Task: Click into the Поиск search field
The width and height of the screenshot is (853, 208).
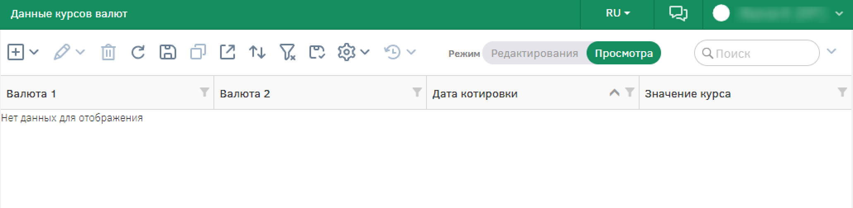Action: pyautogui.click(x=757, y=53)
